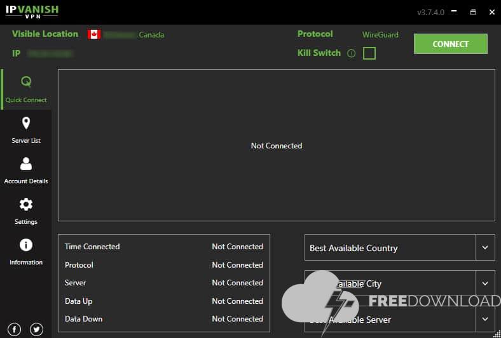Click the Information circle icon
Screen dimensions: 501x338
[26, 245]
